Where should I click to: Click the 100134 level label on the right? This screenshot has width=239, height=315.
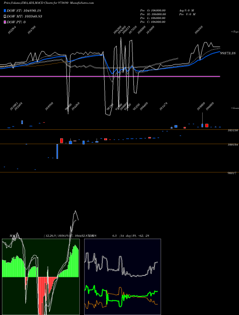point(233,145)
